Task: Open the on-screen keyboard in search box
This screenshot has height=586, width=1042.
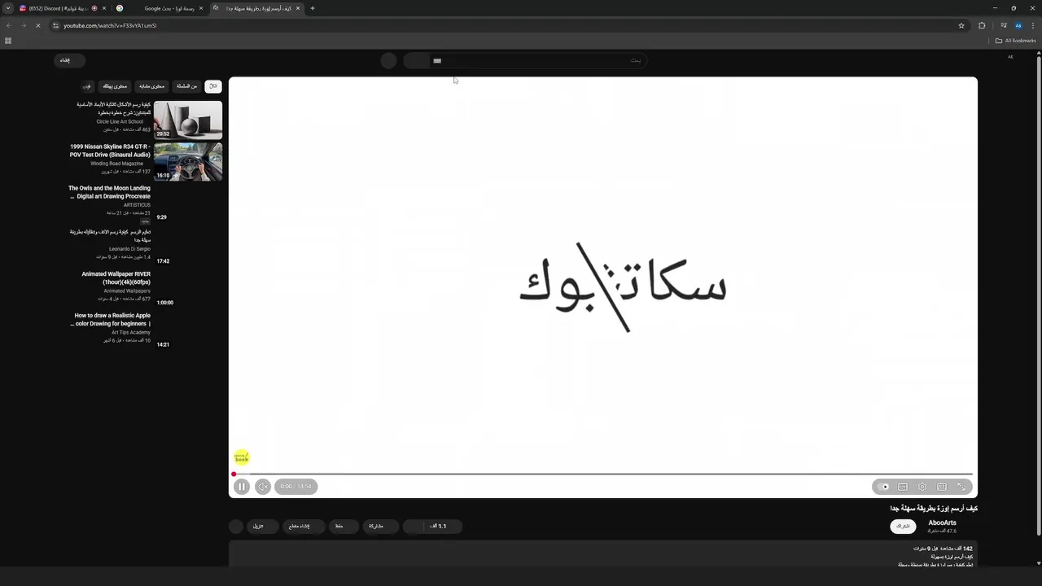Action: (437, 60)
